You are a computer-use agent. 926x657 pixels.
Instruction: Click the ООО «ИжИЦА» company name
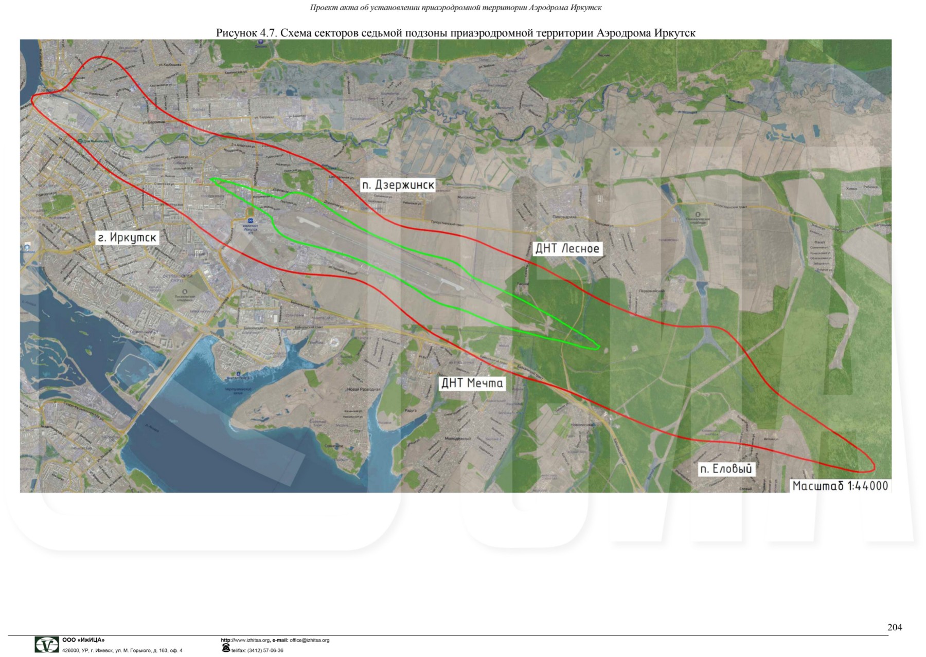[83, 640]
